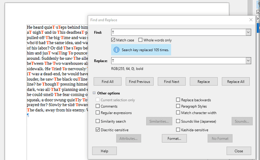Open the Find field history dropdown
The height and width of the screenshot is (160, 260).
[248, 32]
